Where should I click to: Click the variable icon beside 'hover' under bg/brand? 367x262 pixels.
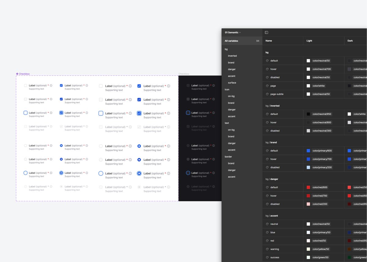[x=267, y=159]
